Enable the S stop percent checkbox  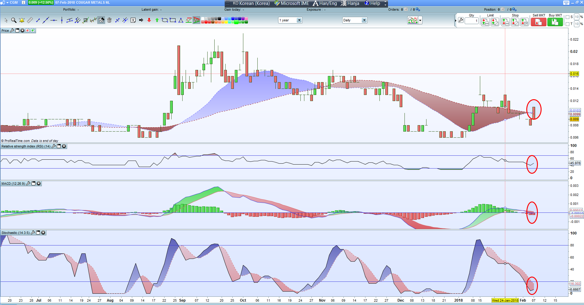568,17
